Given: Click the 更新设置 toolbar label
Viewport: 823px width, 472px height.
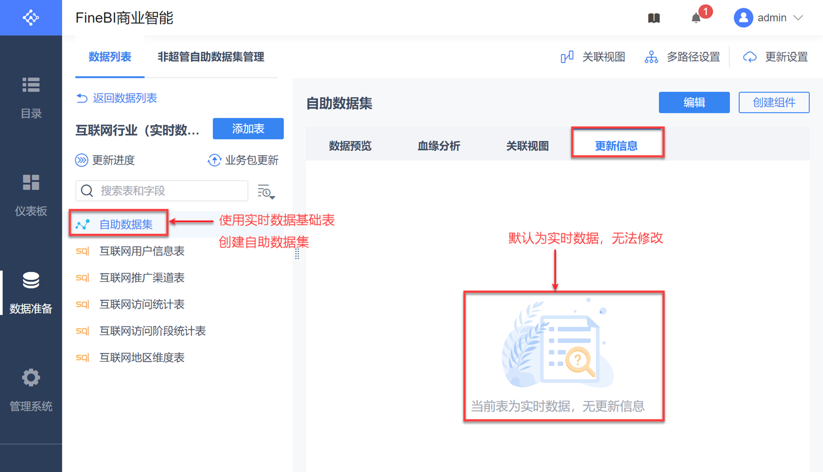Looking at the screenshot, I should (x=786, y=57).
